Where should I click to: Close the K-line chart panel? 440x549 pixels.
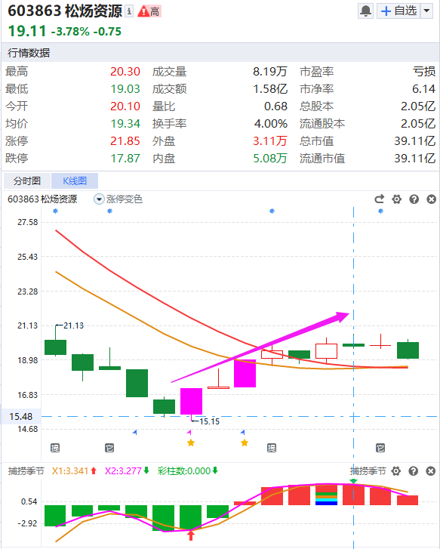[431, 199]
